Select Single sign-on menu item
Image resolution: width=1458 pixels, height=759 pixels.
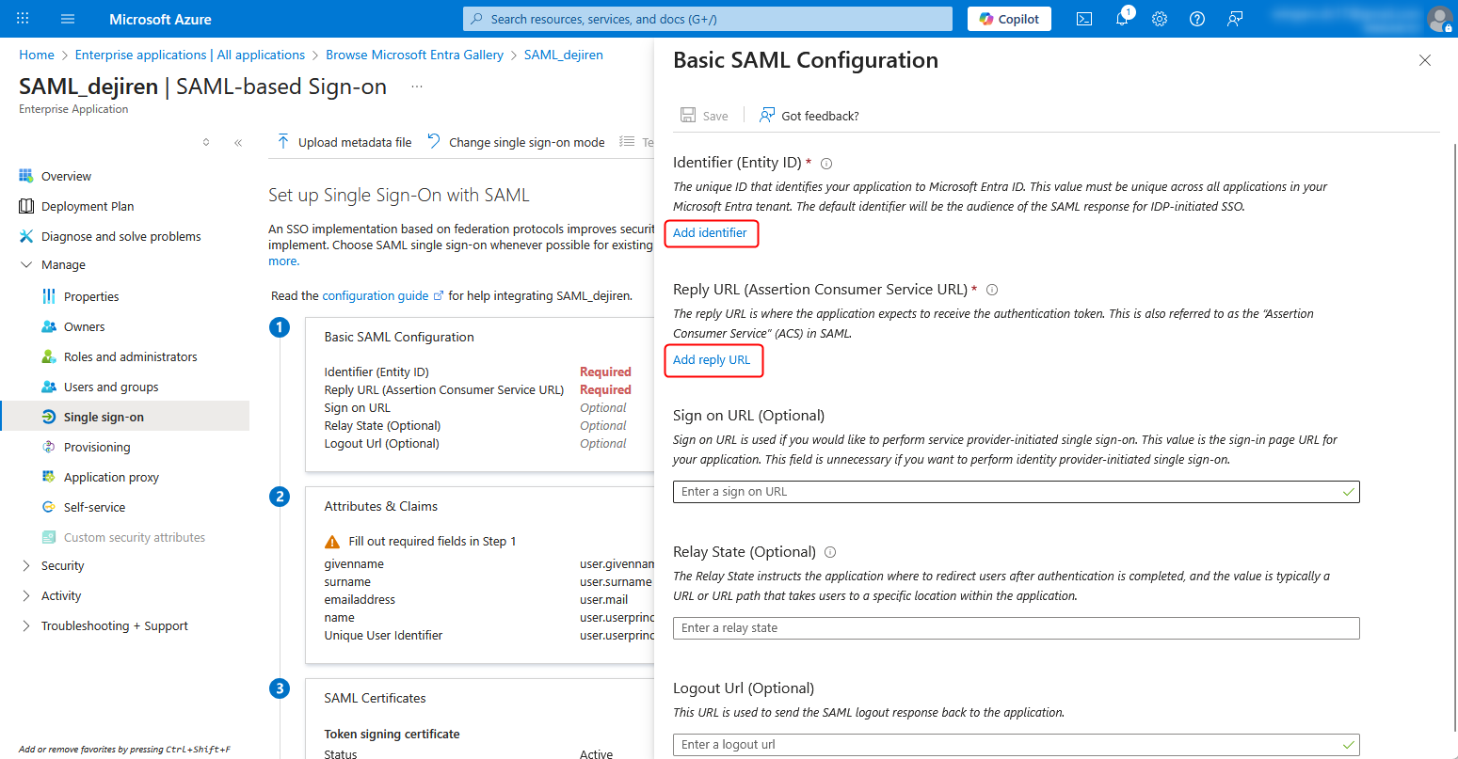tap(124, 417)
